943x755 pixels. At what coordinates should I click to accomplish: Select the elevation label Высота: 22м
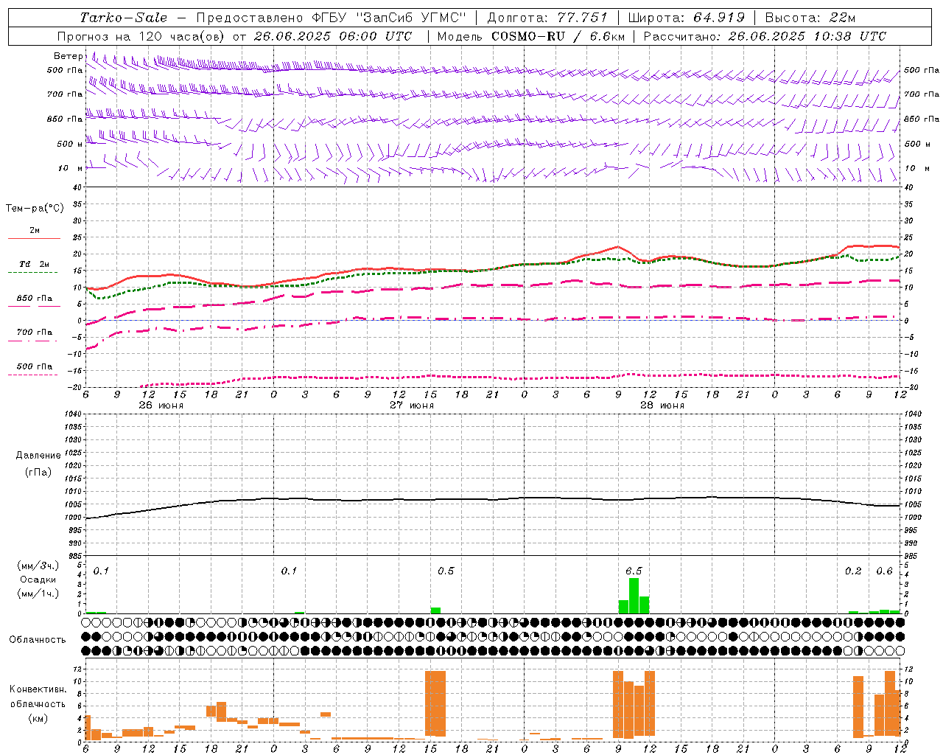[x=810, y=18]
